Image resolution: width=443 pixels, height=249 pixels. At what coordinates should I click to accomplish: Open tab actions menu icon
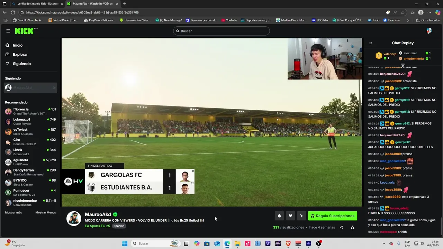coord(4,4)
